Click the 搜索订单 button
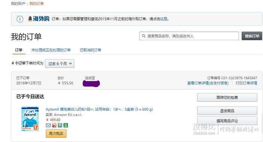The width and height of the screenshot is (263, 142). pos(252,36)
